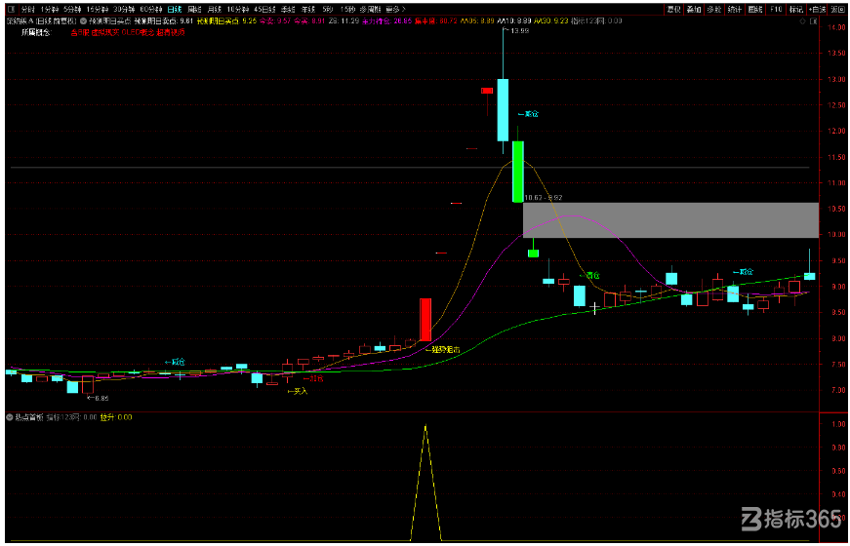Switch to the 周线 weekly tab

[x=194, y=9]
